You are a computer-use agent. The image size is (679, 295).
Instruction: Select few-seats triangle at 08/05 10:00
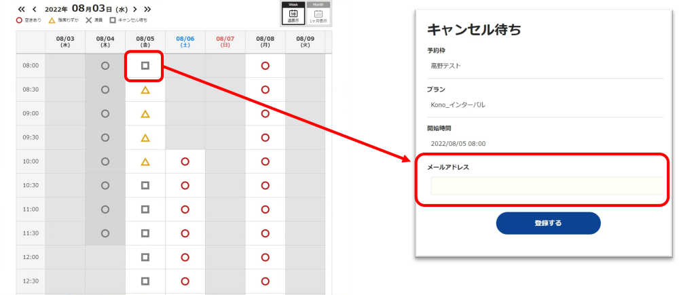point(145,161)
